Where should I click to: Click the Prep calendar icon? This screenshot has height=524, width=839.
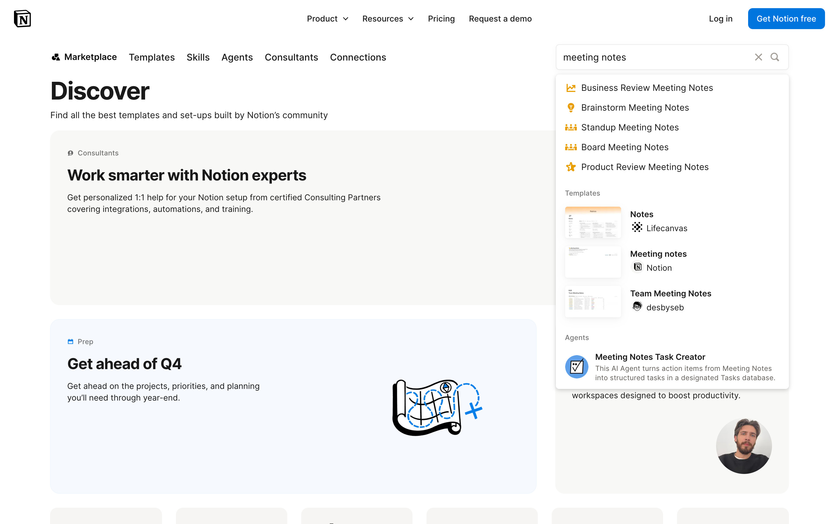click(x=70, y=342)
